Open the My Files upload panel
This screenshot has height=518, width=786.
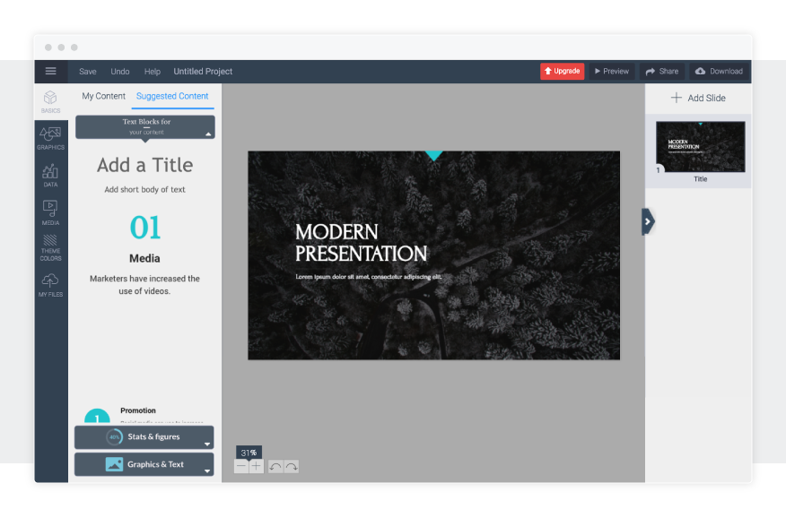click(x=50, y=285)
